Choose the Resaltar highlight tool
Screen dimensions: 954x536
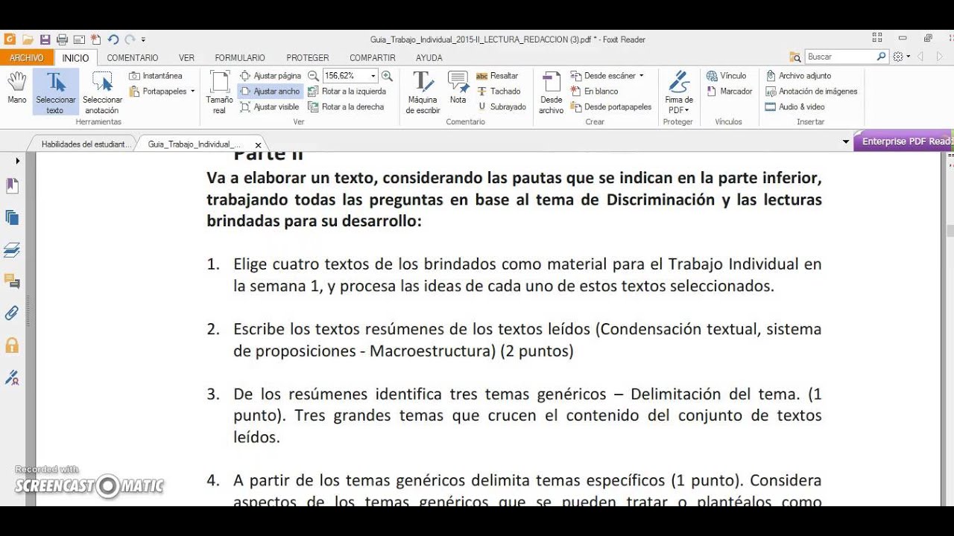(497, 75)
